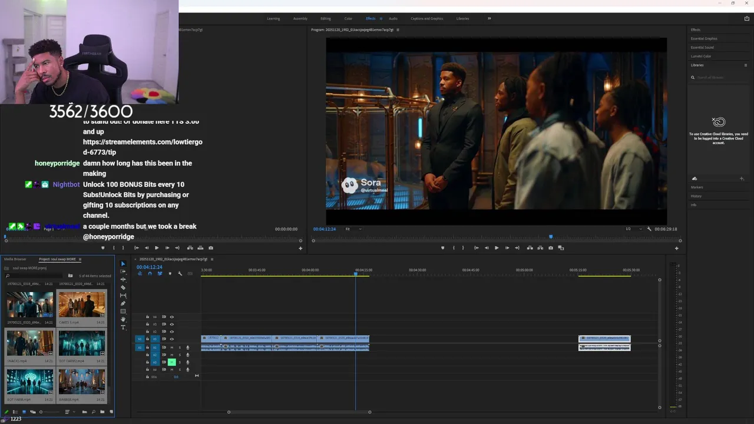This screenshot has width=754, height=424.
Task: Step forward one frame in Program monitor
Action: click(x=507, y=248)
